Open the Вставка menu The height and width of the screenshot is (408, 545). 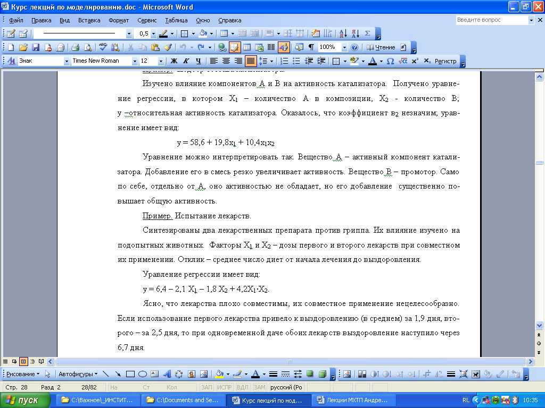tap(89, 21)
